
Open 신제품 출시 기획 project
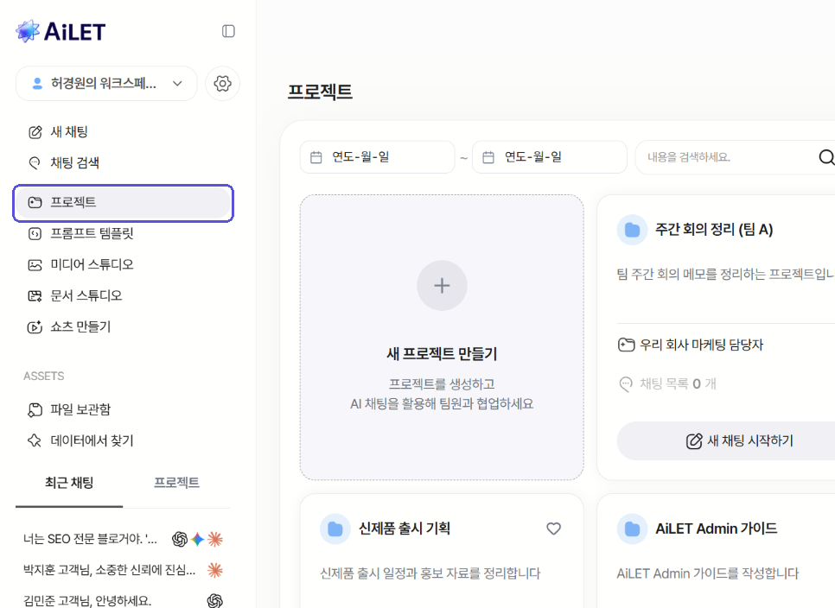click(x=405, y=529)
